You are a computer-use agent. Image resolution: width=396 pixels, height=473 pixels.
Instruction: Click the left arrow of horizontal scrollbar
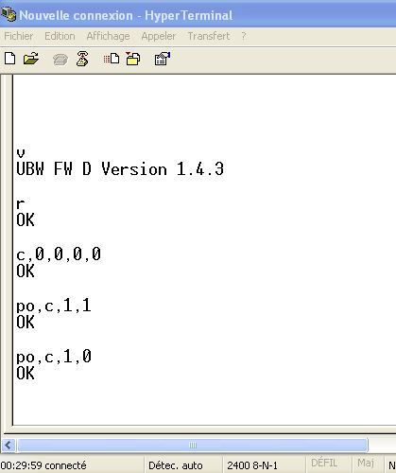[x=9, y=446]
